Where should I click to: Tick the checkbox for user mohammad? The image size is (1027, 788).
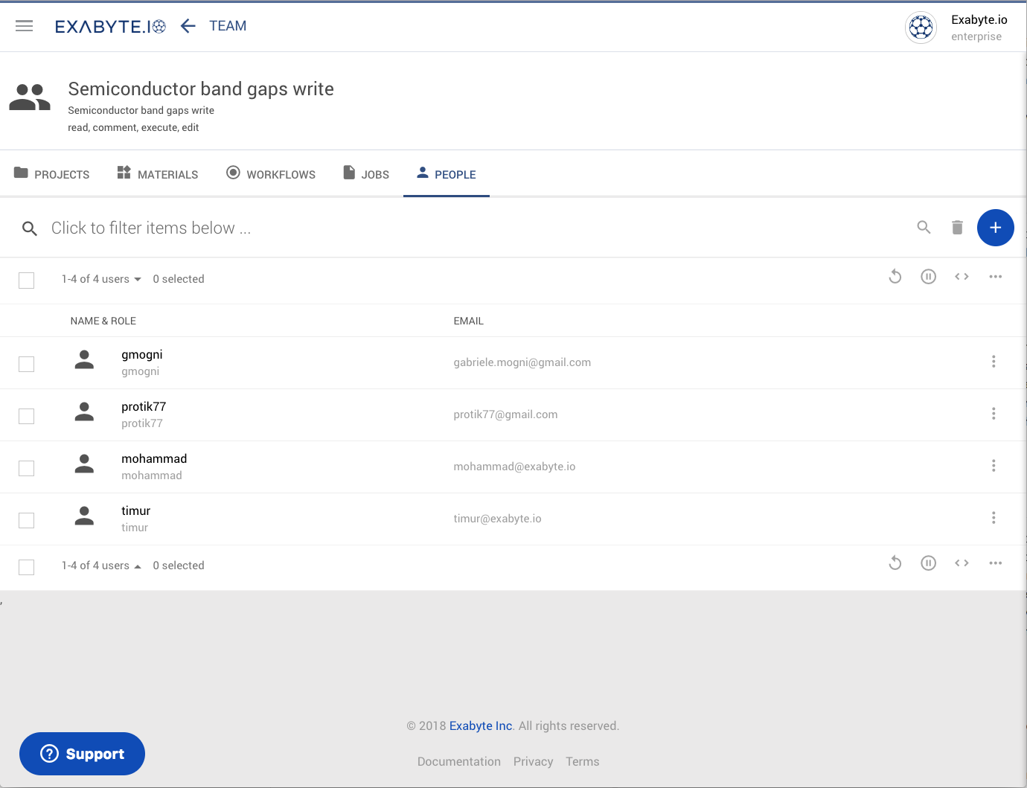[27, 468]
